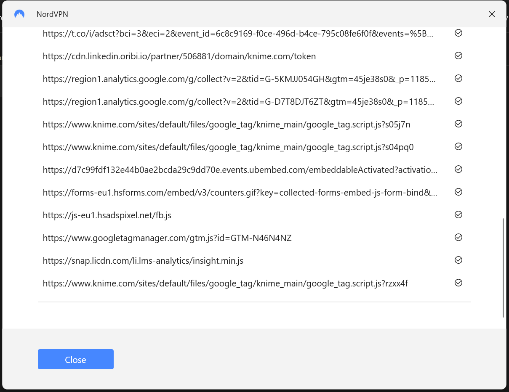Click checkmark icon beside cdn.linkedin.oribi.io URL
509x392 pixels.
[x=458, y=56]
